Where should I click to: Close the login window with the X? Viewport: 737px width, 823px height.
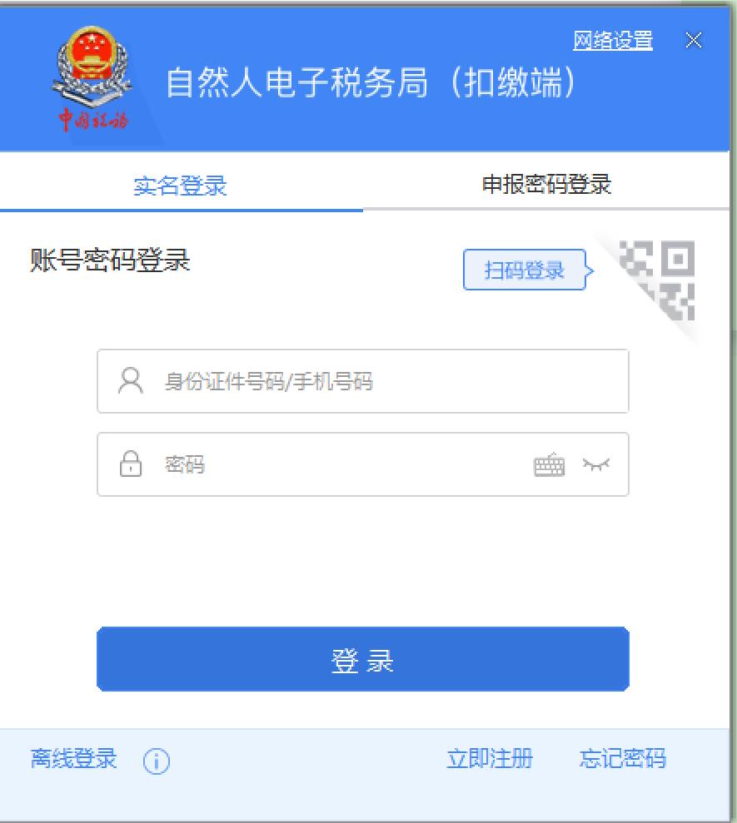pos(694,40)
